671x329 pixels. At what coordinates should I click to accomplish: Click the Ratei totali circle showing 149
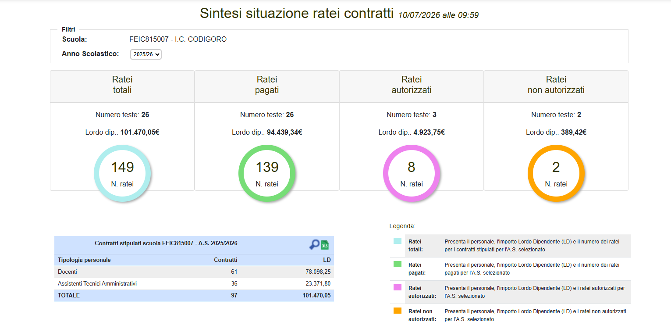pos(122,173)
